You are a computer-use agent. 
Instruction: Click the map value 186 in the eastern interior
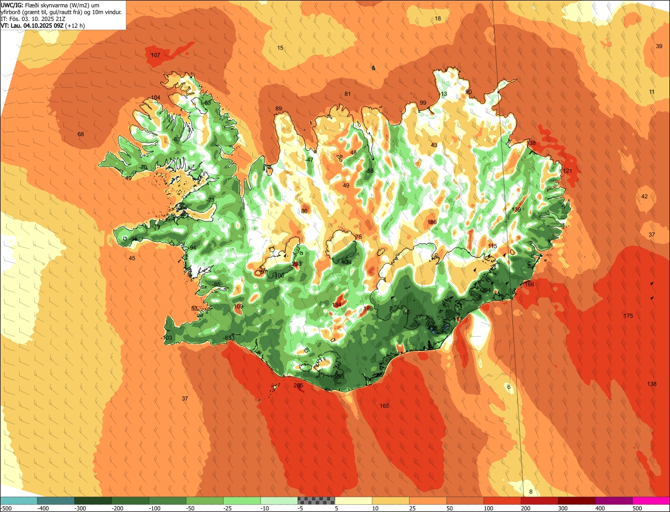pos(432,222)
